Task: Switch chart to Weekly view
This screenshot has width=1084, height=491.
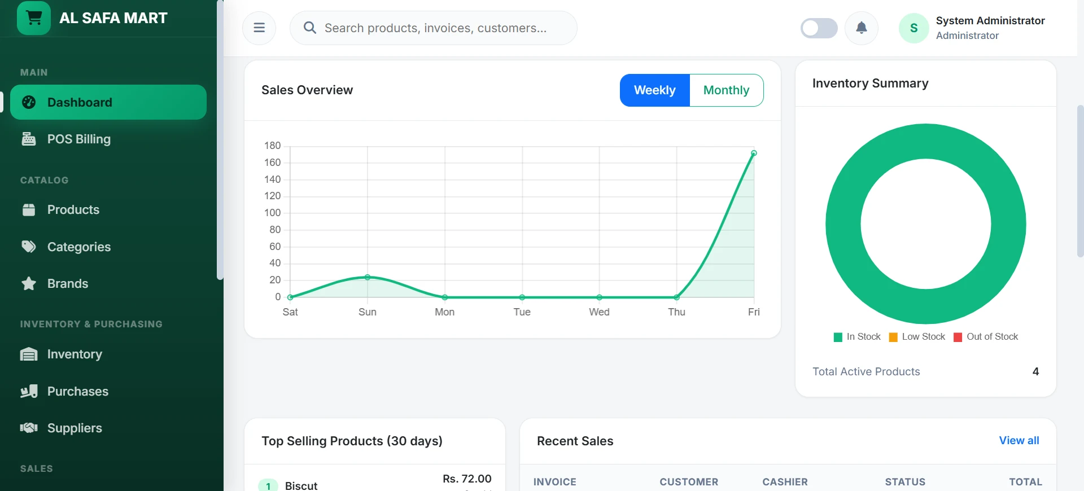Action: (655, 90)
